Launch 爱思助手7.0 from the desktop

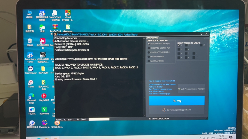32,124
